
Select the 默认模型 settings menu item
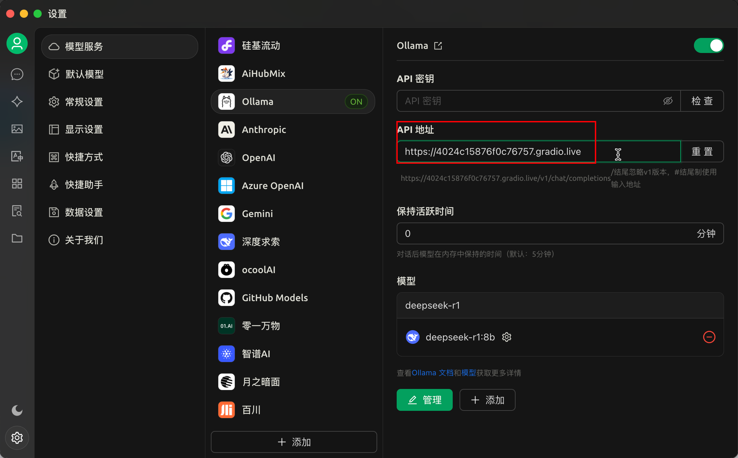[x=84, y=74]
